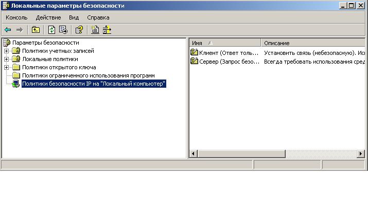Click the Локальные политики folder icon
368x197 pixels.
16,59
